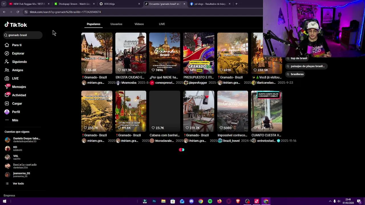Viewport: 365px width, 205px height.
Task: Open the Impossível conhece video thumbnail
Action: [x=232, y=111]
